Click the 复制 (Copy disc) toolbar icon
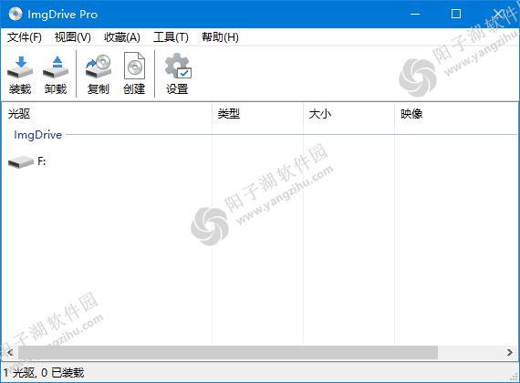 click(x=99, y=67)
